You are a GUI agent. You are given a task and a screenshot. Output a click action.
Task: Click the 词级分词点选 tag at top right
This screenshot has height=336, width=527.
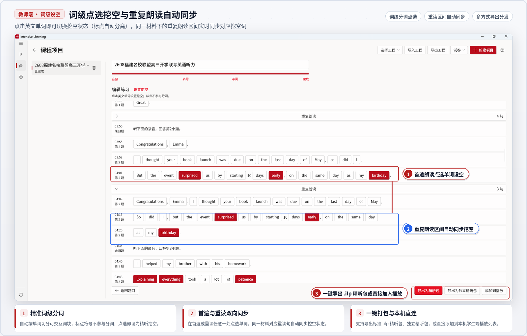click(403, 17)
